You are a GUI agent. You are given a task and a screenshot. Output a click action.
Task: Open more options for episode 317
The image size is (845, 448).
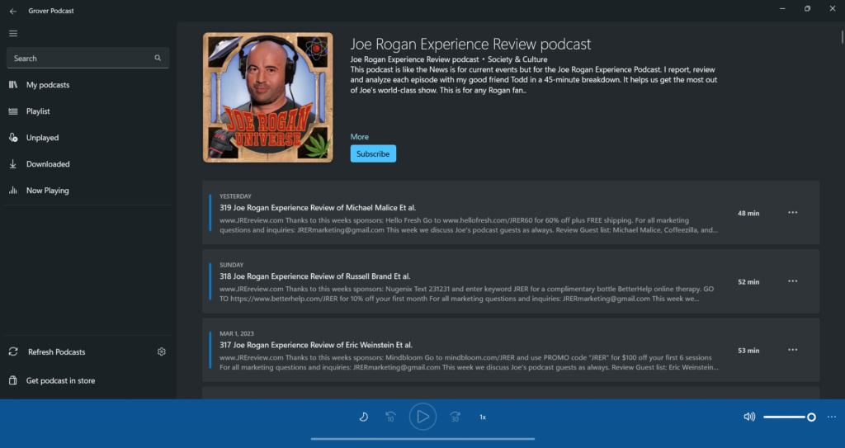pyautogui.click(x=792, y=350)
